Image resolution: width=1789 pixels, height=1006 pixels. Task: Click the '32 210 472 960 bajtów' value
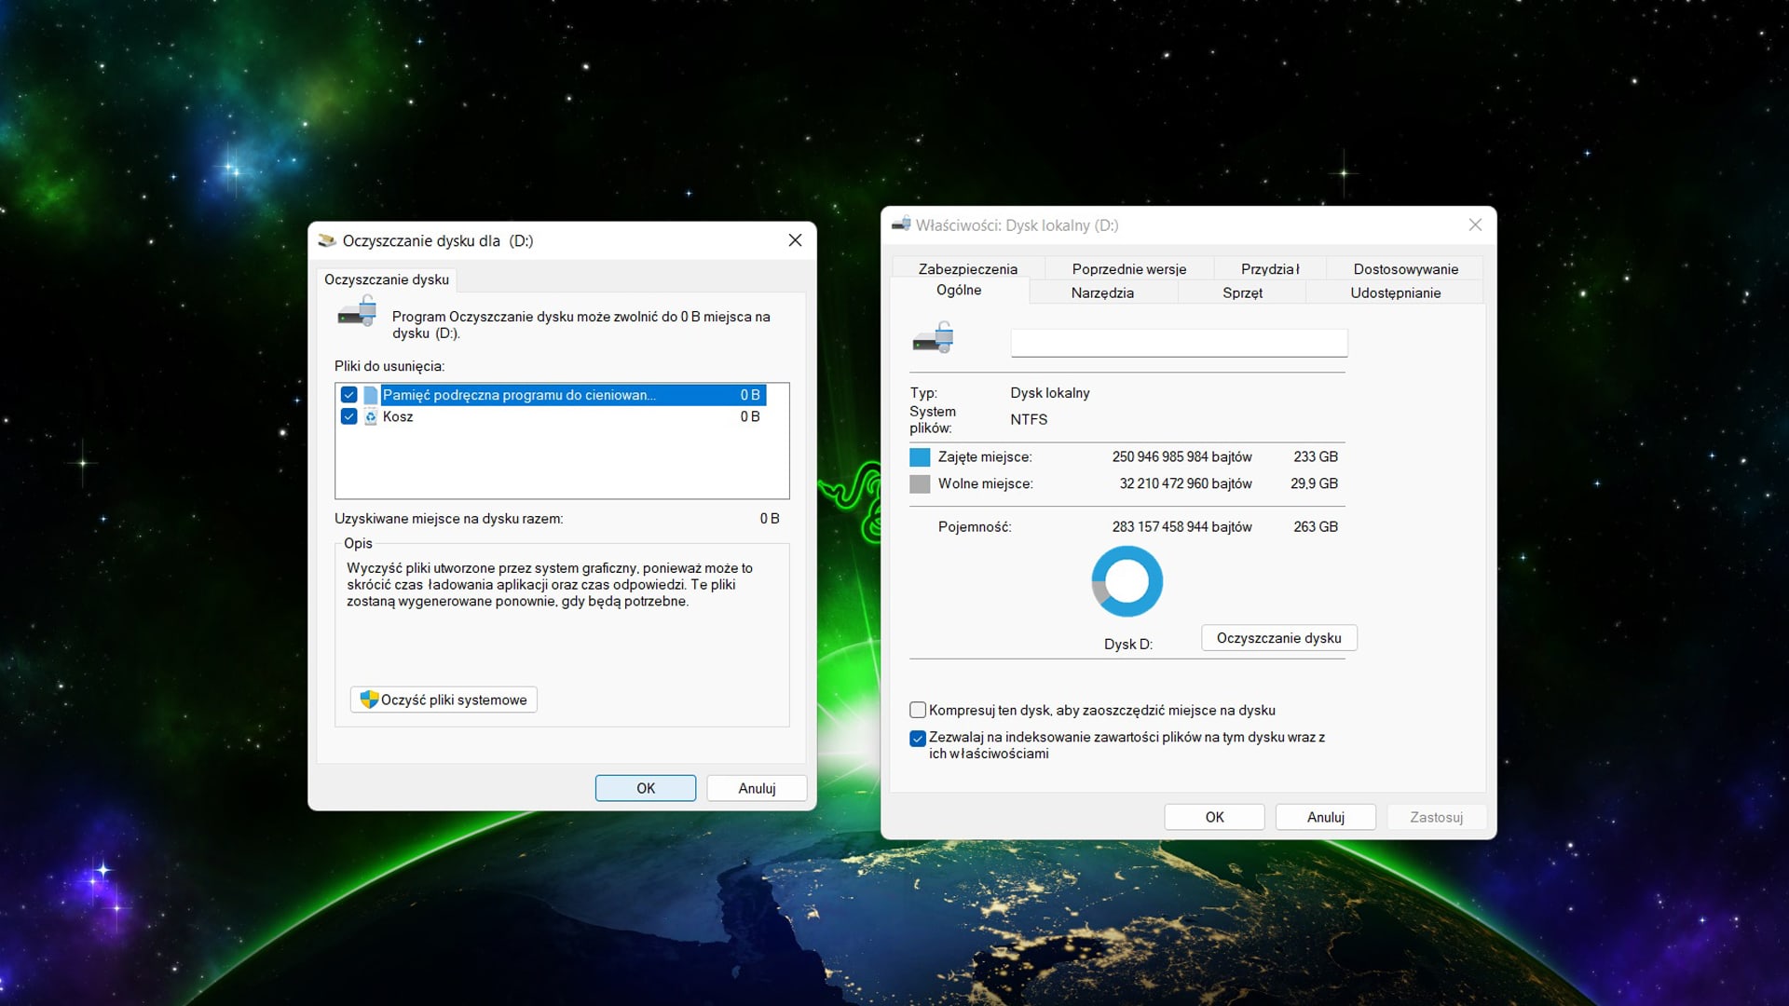point(1185,483)
